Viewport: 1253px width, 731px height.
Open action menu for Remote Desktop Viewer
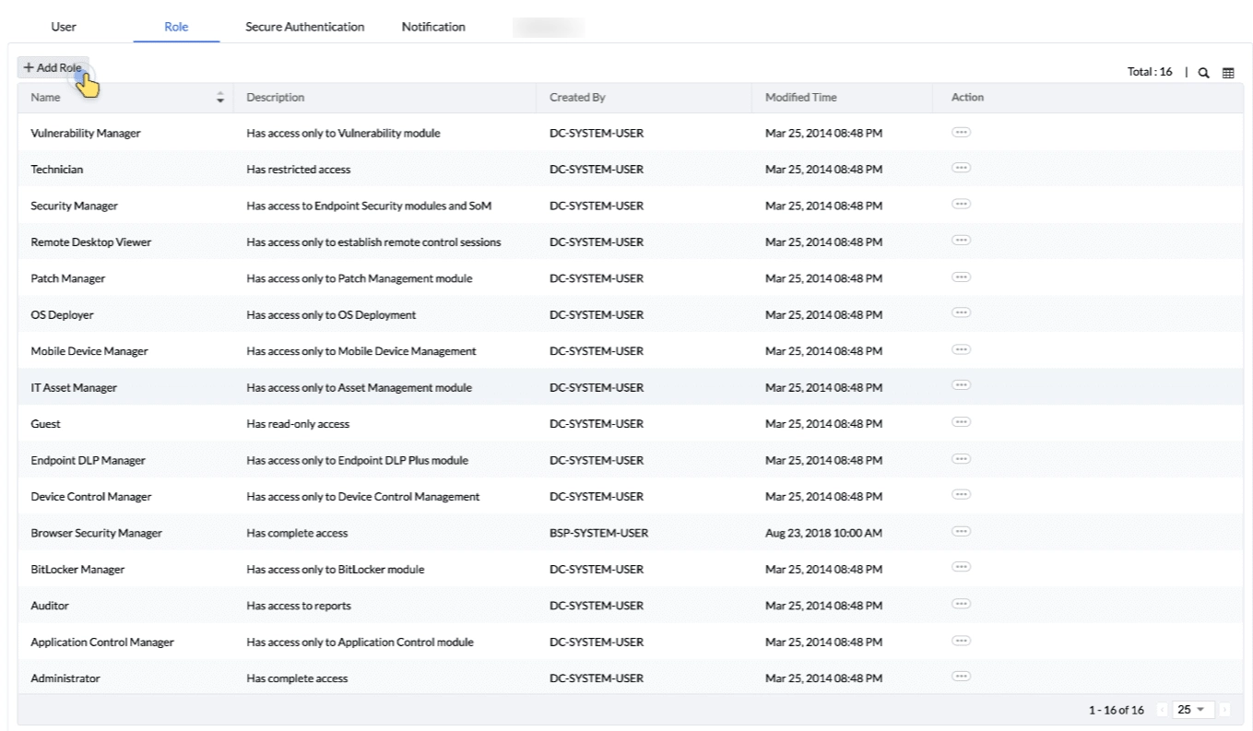pos(962,242)
